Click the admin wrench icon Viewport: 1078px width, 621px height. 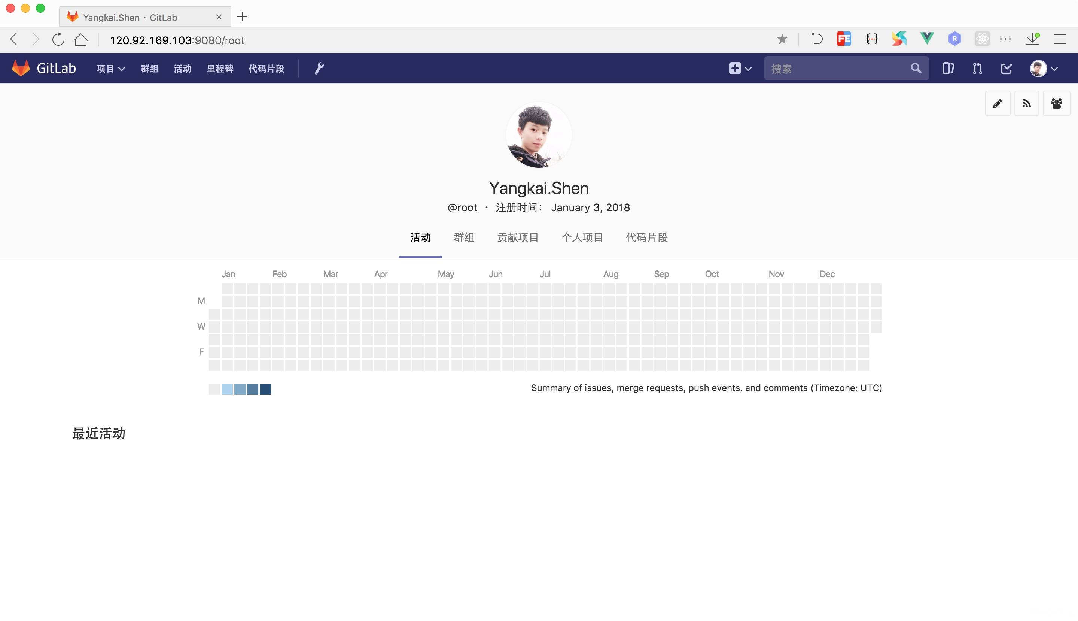pyautogui.click(x=319, y=68)
